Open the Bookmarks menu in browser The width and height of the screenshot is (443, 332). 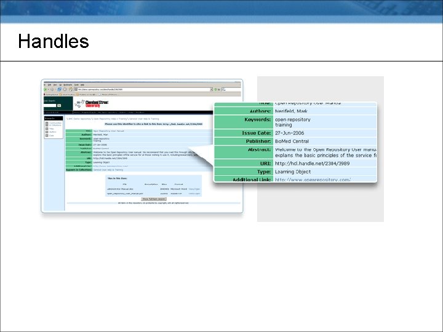(68, 85)
